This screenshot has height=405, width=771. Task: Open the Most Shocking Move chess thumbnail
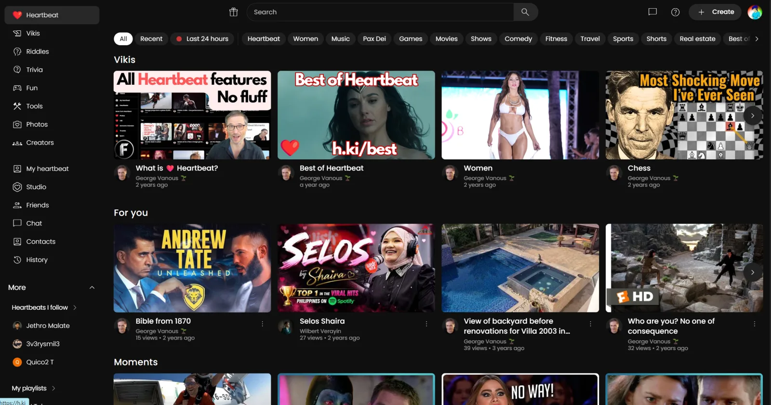(684, 115)
